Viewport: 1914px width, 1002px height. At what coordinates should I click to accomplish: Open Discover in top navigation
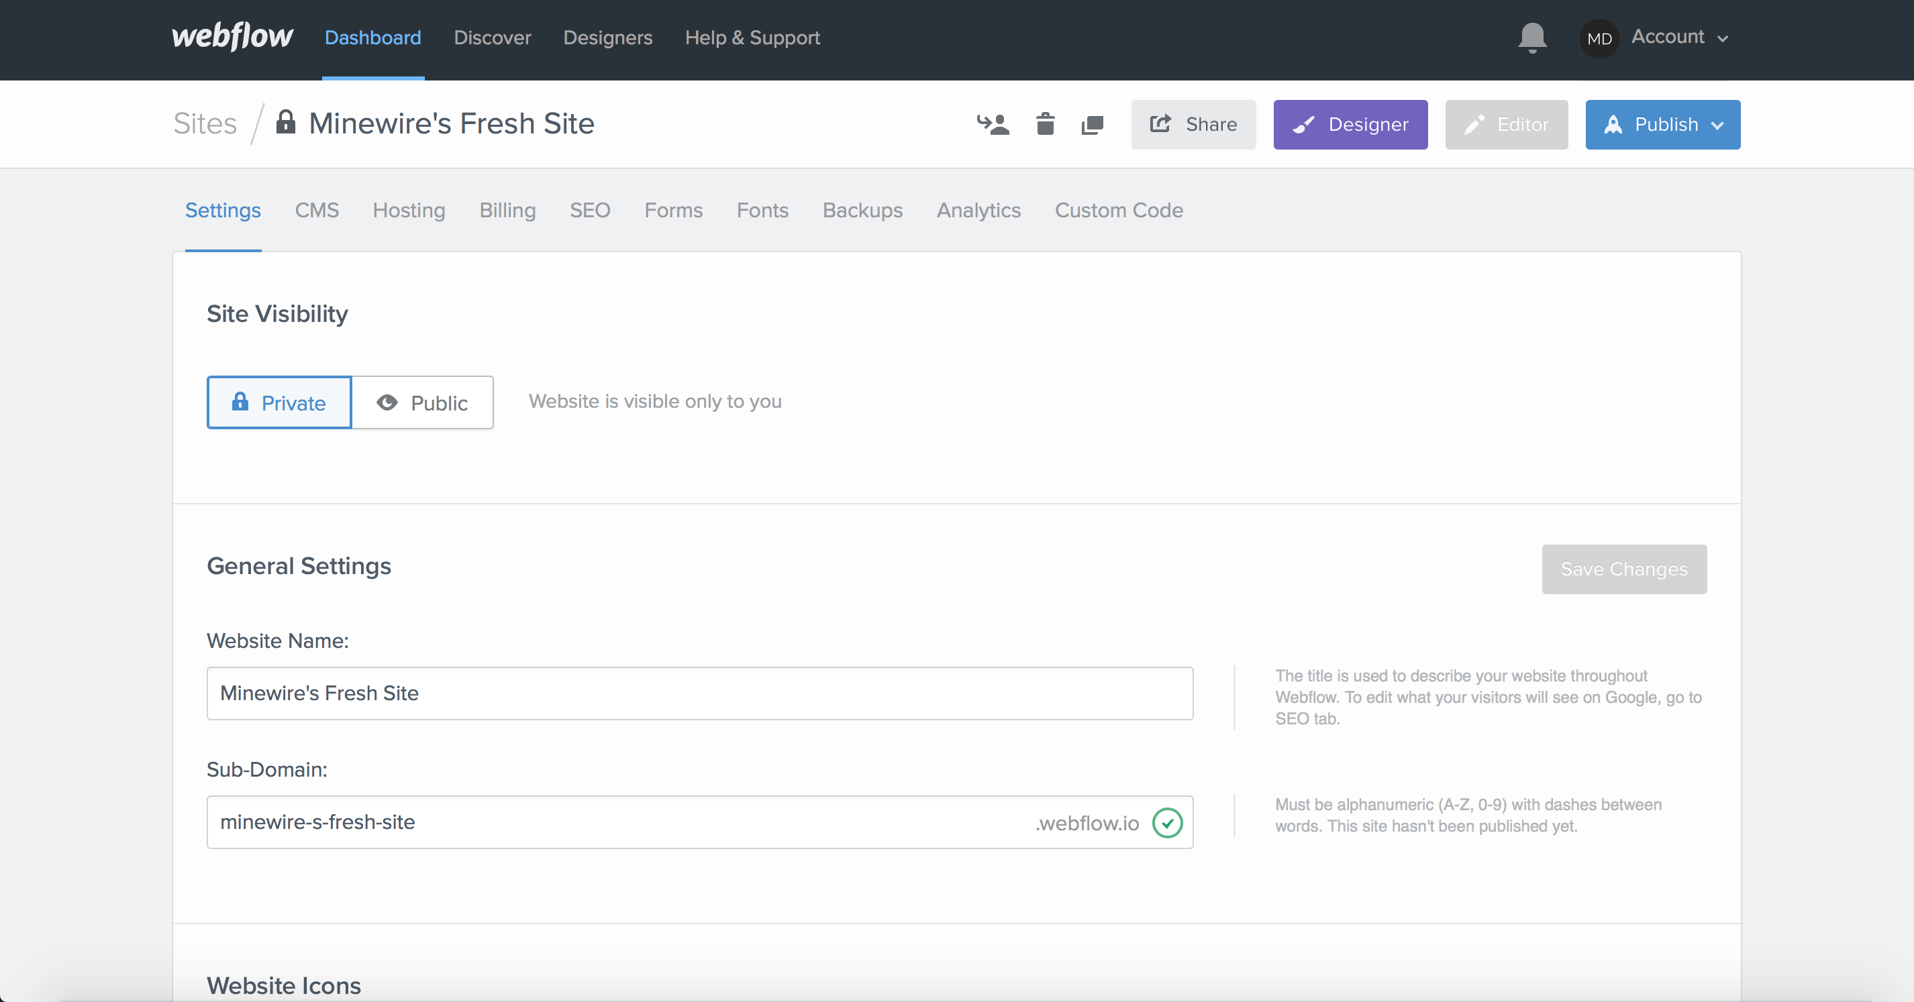pyautogui.click(x=492, y=37)
